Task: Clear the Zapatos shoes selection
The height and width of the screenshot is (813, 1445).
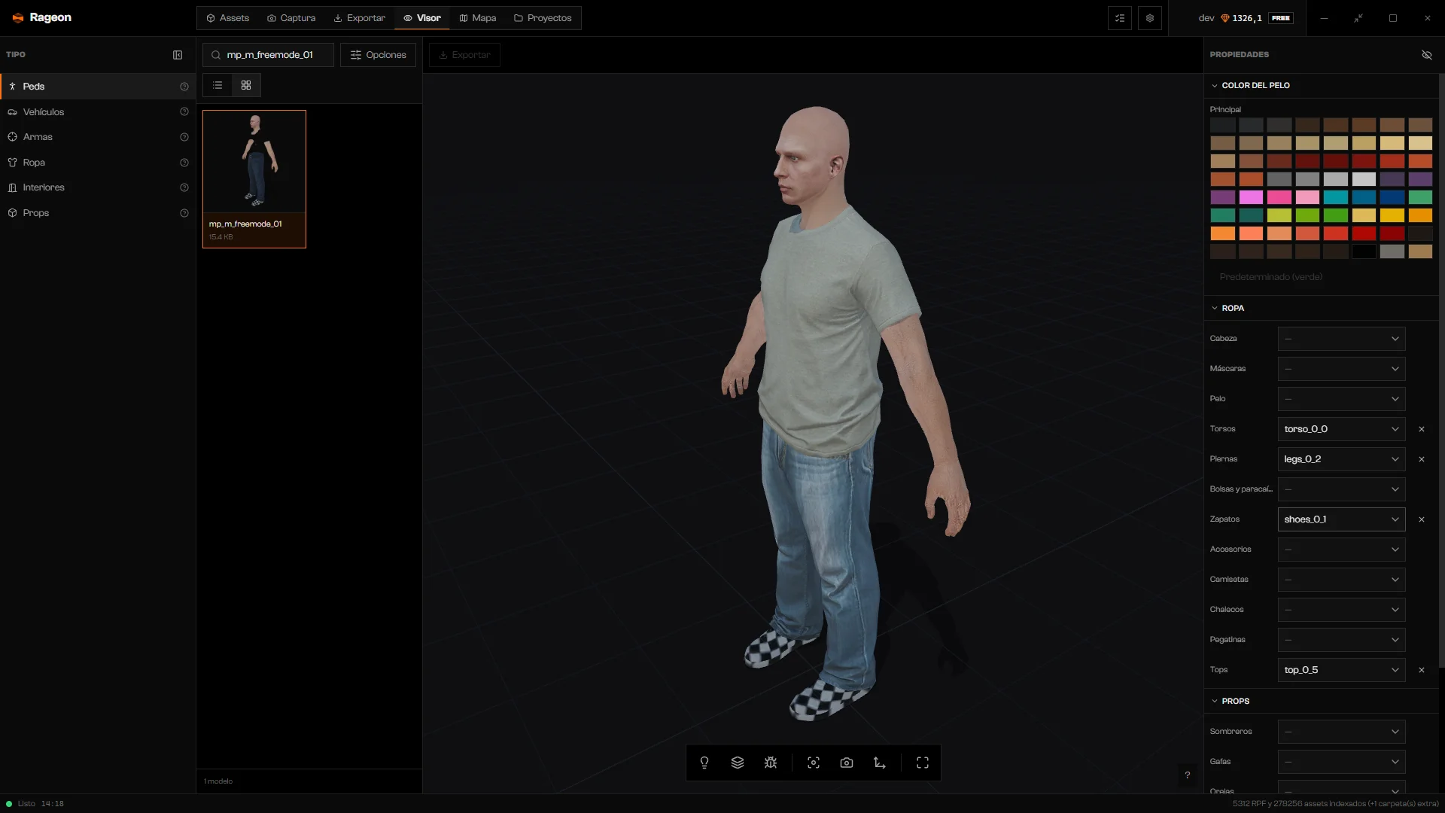Action: click(x=1422, y=519)
